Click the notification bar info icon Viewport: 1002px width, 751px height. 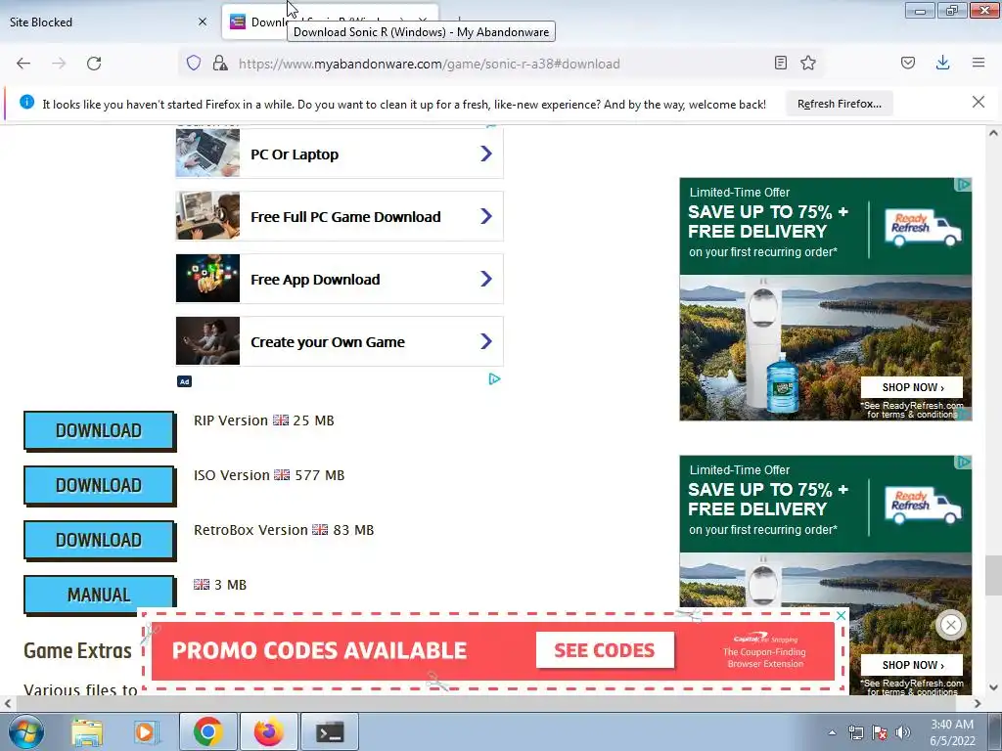pos(26,102)
